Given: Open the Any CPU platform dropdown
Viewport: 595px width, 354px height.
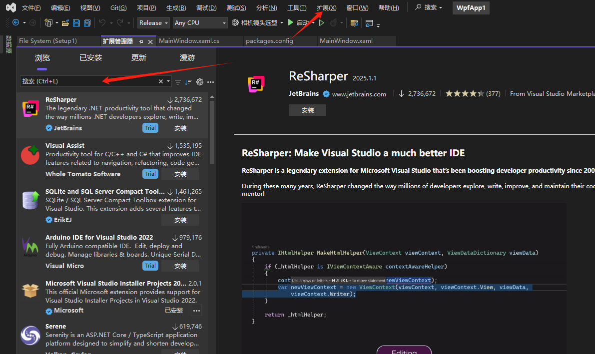Looking at the screenshot, I should point(200,23).
